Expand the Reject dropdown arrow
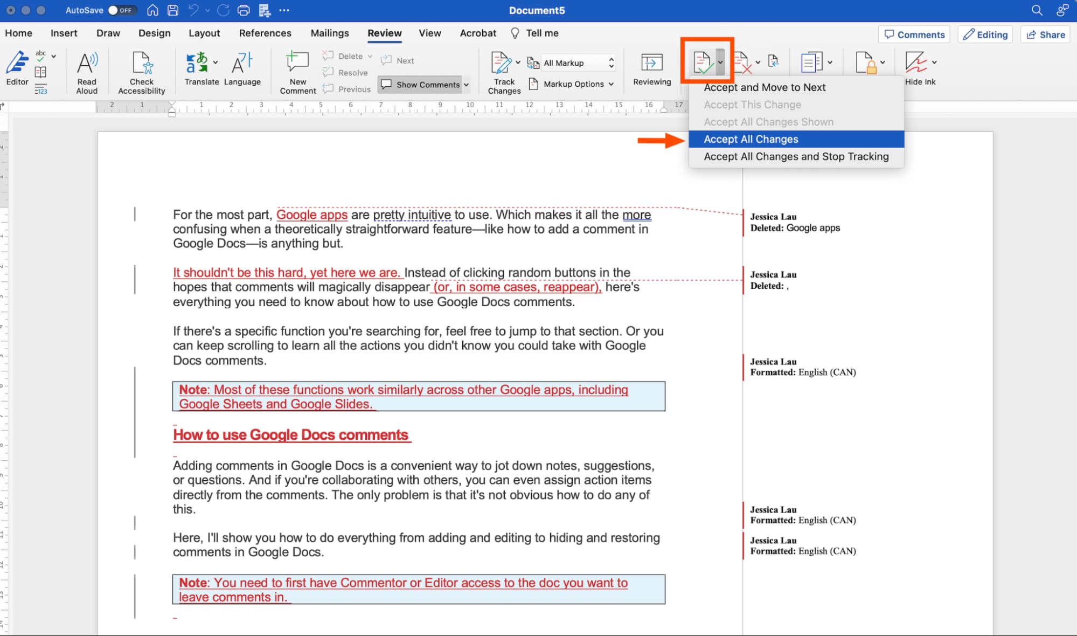The width and height of the screenshot is (1077, 636). pyautogui.click(x=758, y=63)
